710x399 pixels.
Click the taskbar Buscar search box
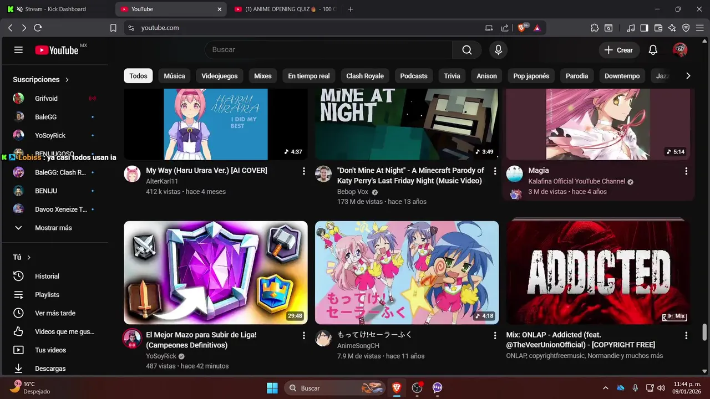click(334, 388)
